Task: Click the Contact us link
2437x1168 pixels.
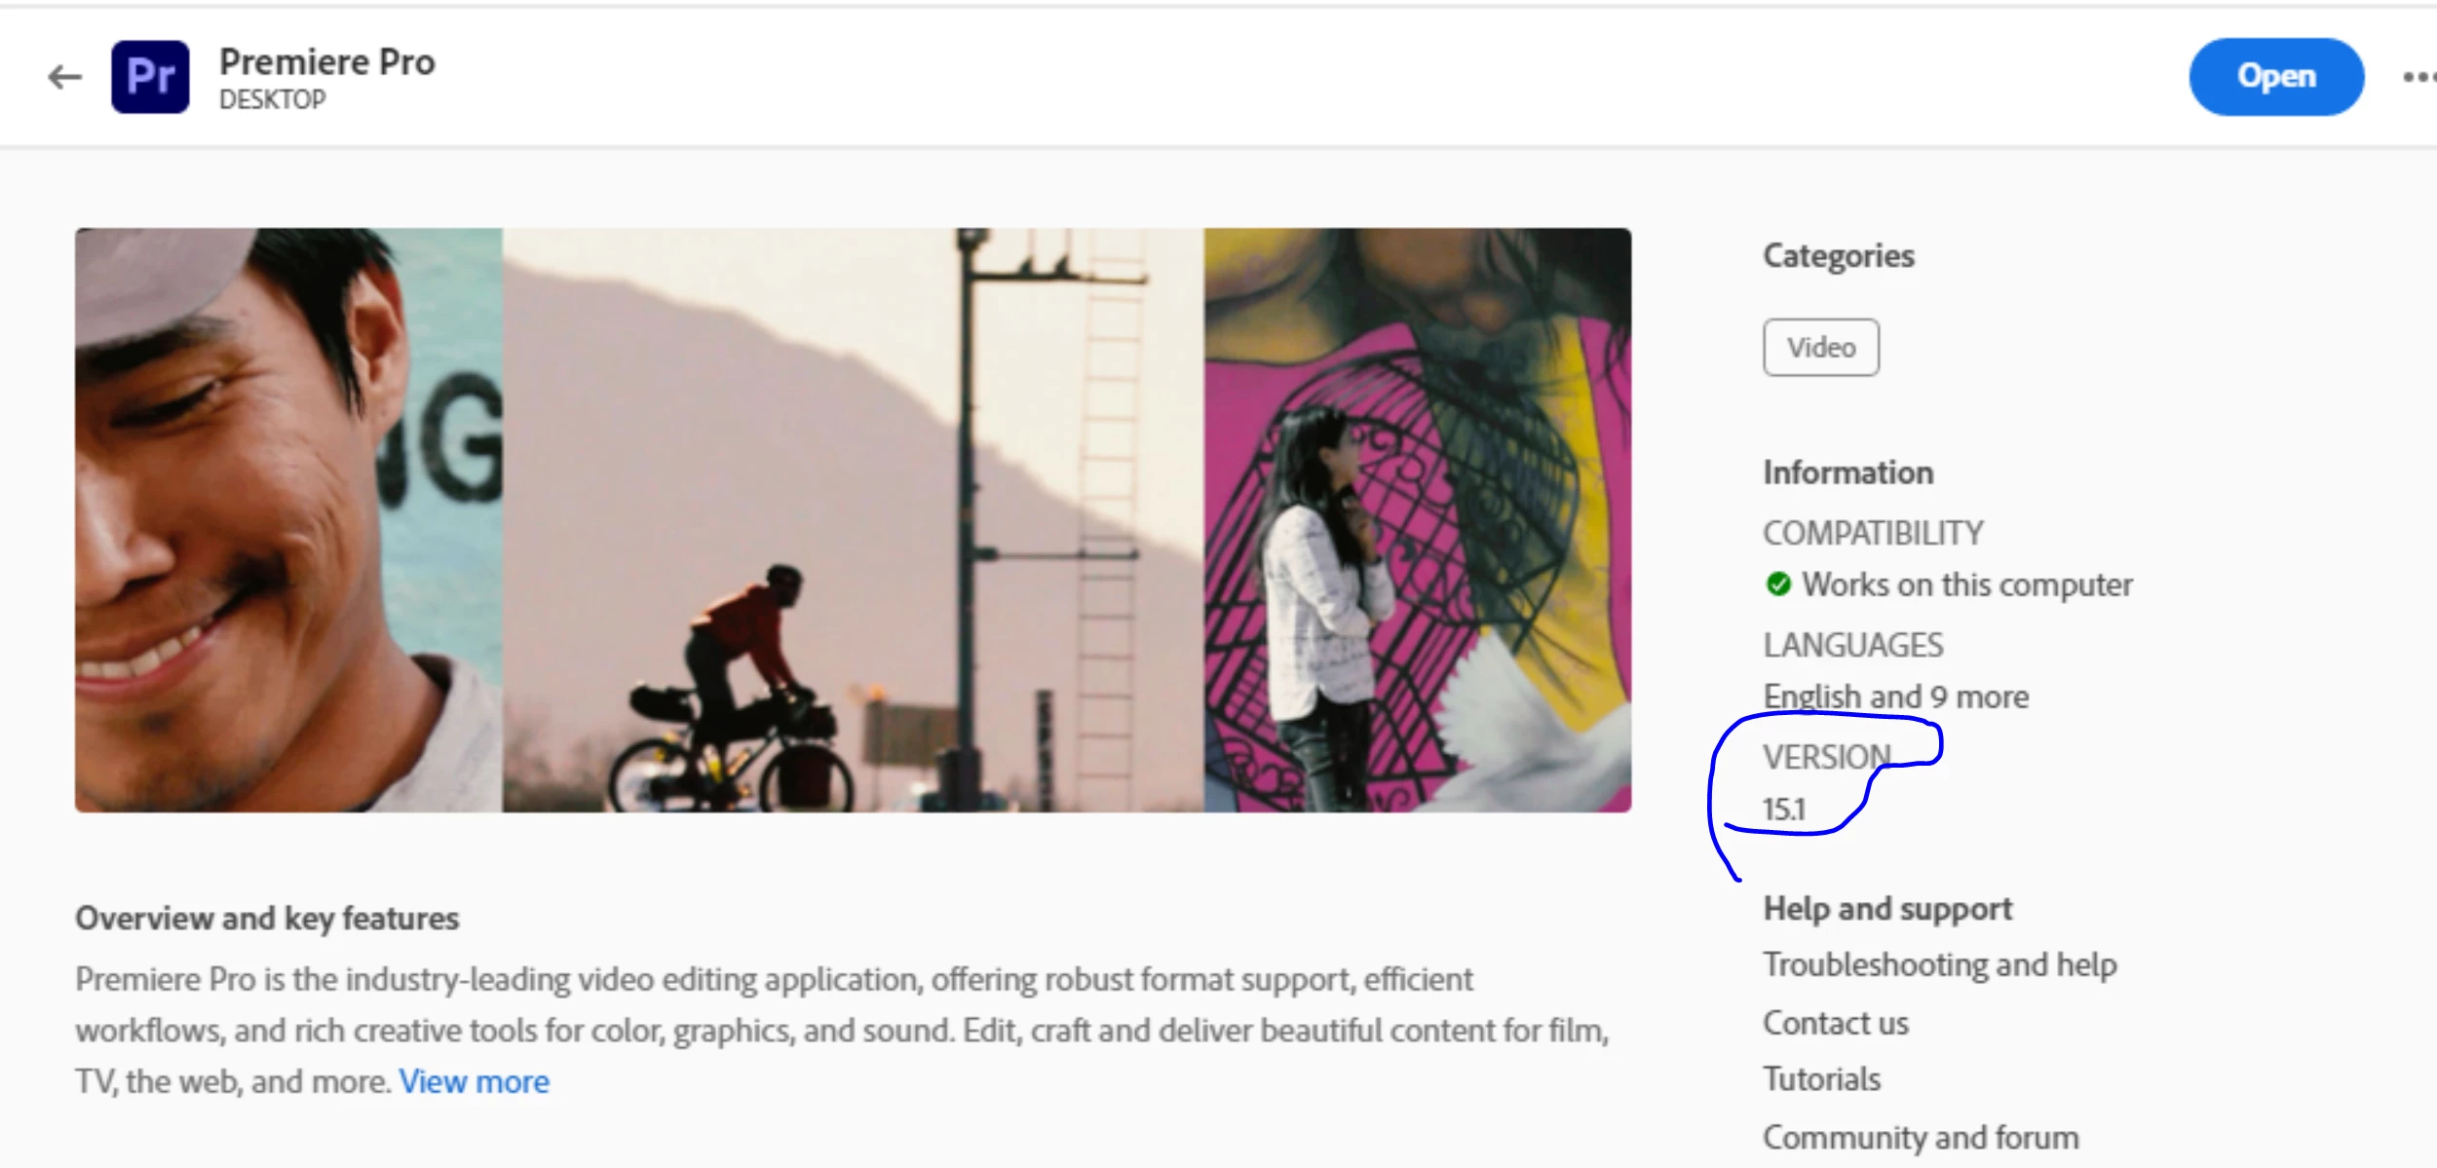Action: pyautogui.click(x=1836, y=1024)
